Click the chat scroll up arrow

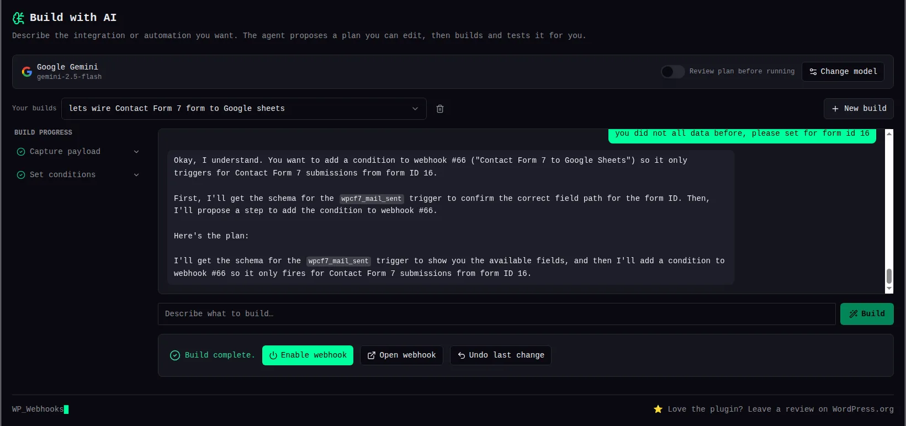point(889,134)
